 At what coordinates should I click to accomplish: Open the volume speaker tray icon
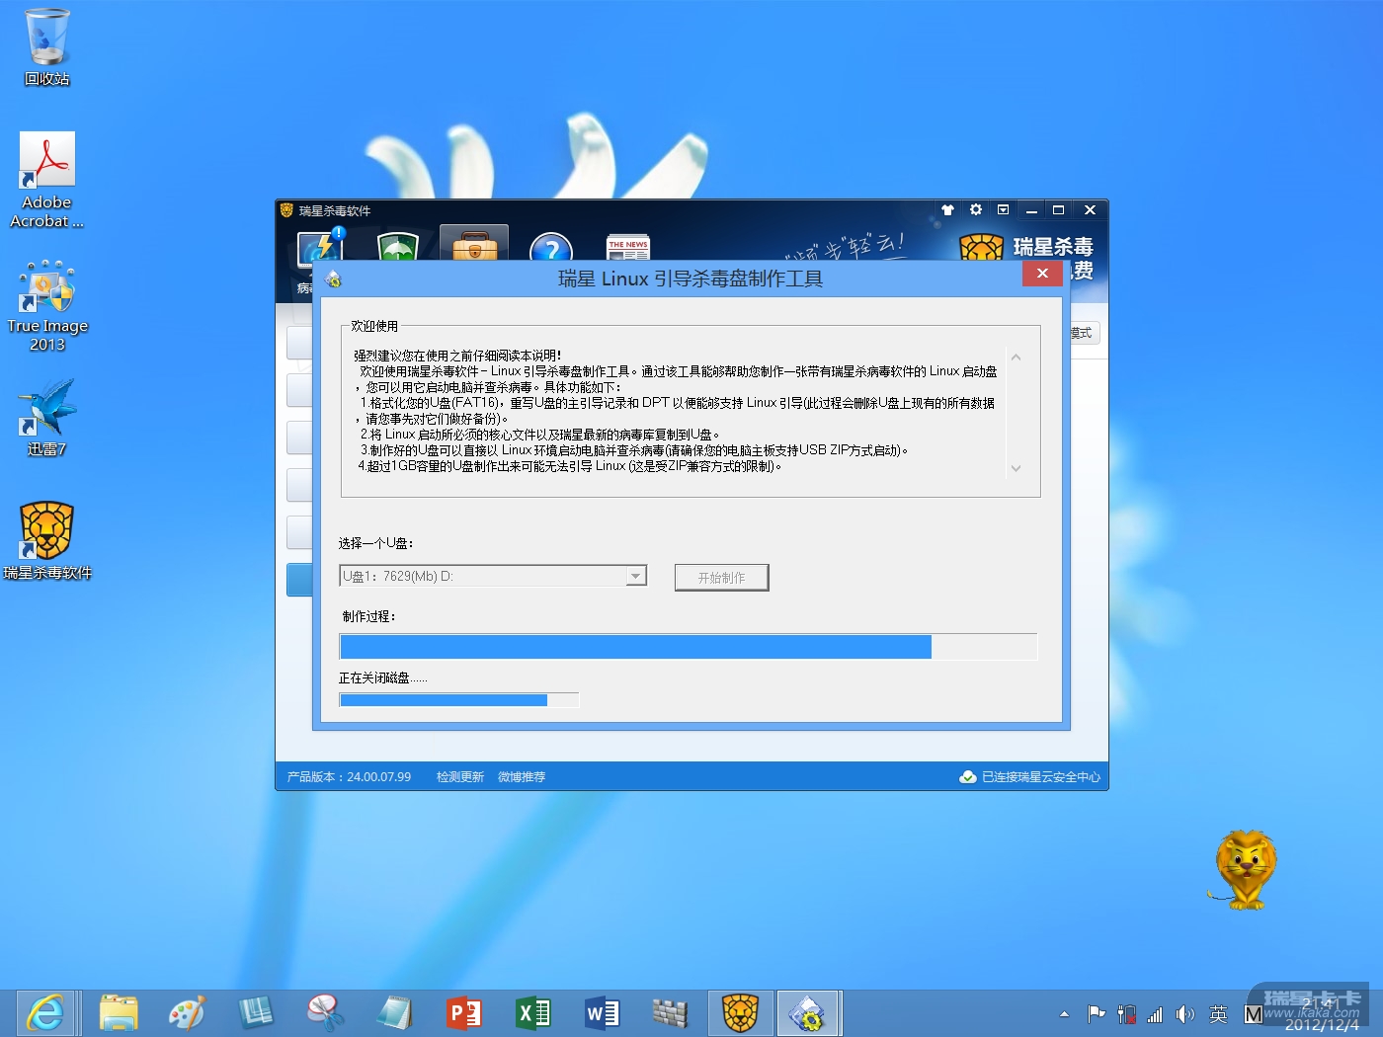[1185, 1014]
